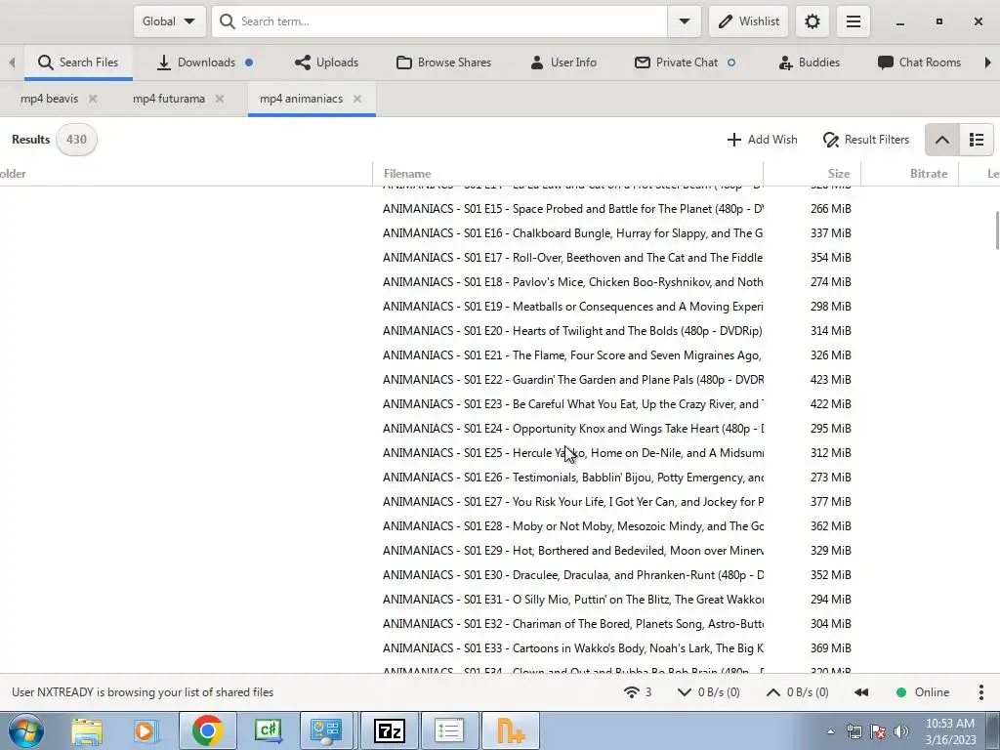Select the S01 E16 Chalkboard Bungle result

point(573,233)
